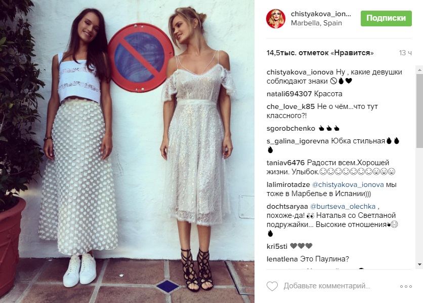Open chistyakova_ionova profile name in header
Screen dimensions: 423x303
(x=321, y=14)
